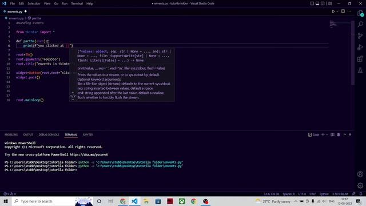Open the Selection menu
The image size is (366, 206).
(34, 3)
